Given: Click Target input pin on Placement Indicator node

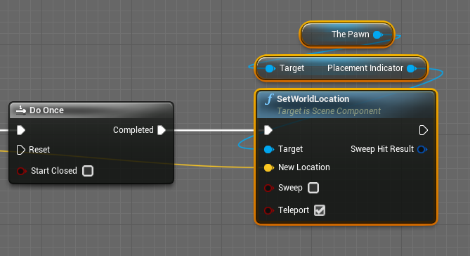Looking at the screenshot, I should pyautogui.click(x=270, y=69).
